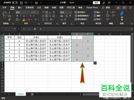This screenshot has width=134, height=100.
Task: Switch to the Data tab
Action: point(47,8)
